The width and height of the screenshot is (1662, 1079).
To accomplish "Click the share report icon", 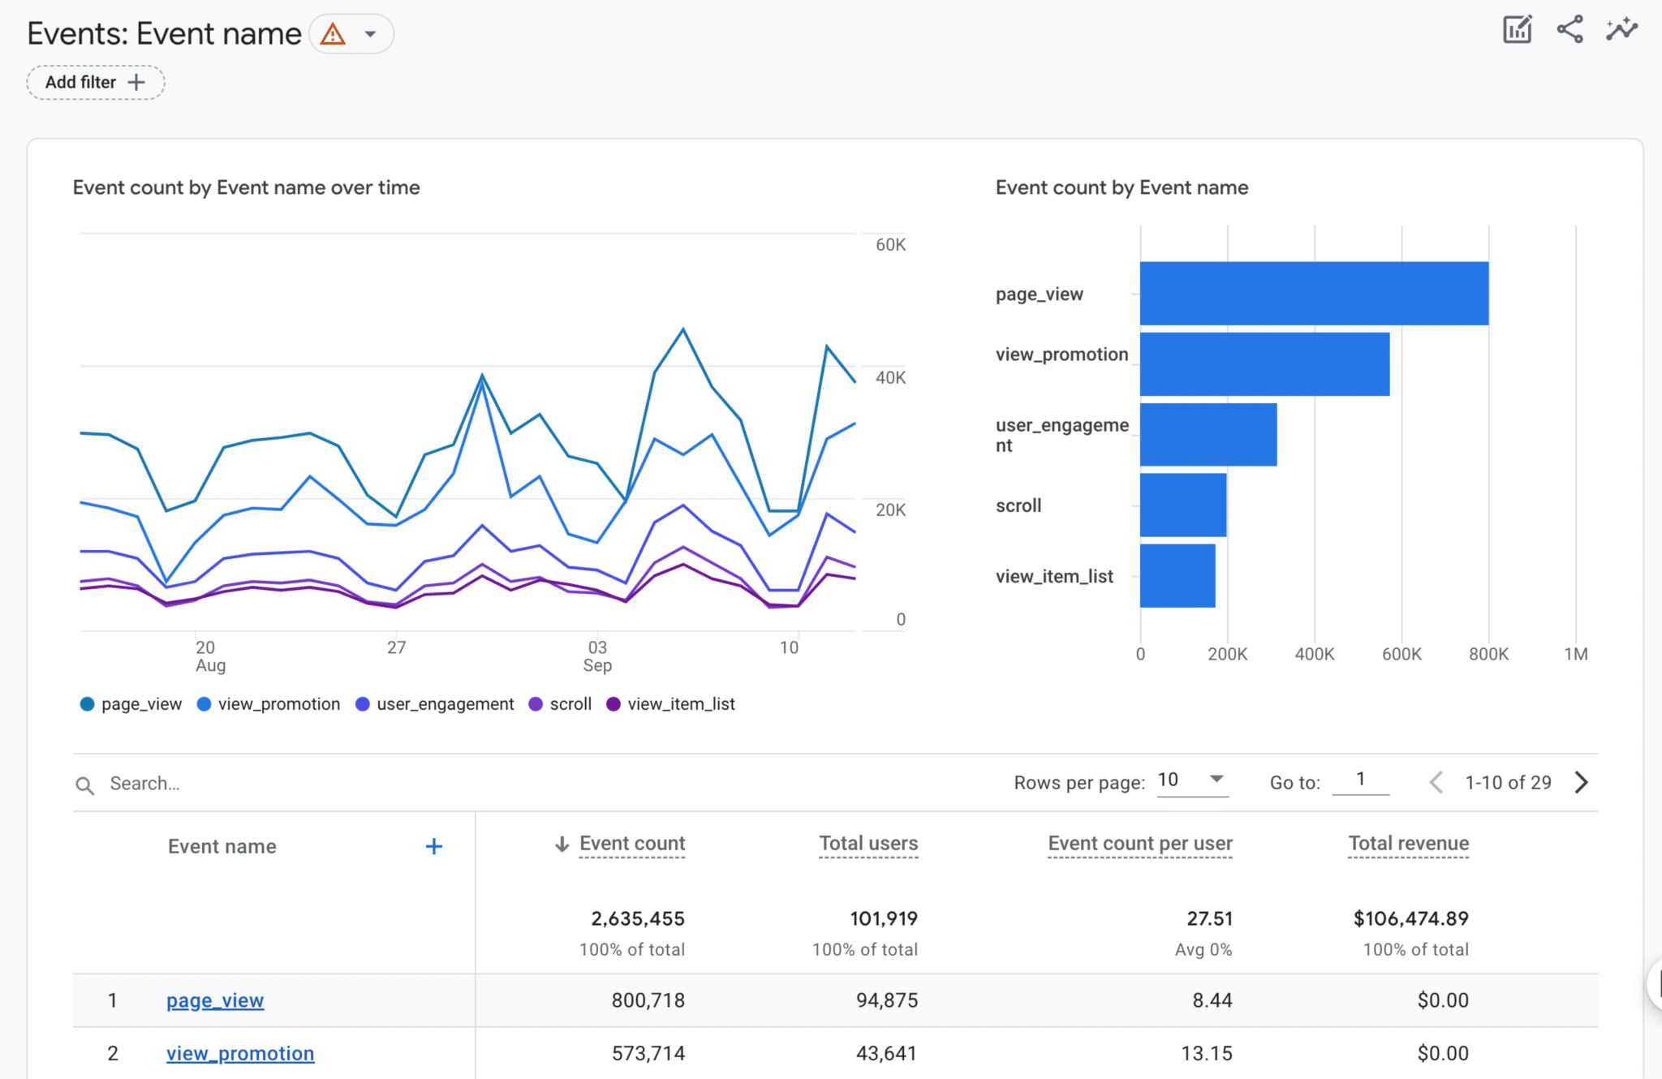I will coord(1569,28).
